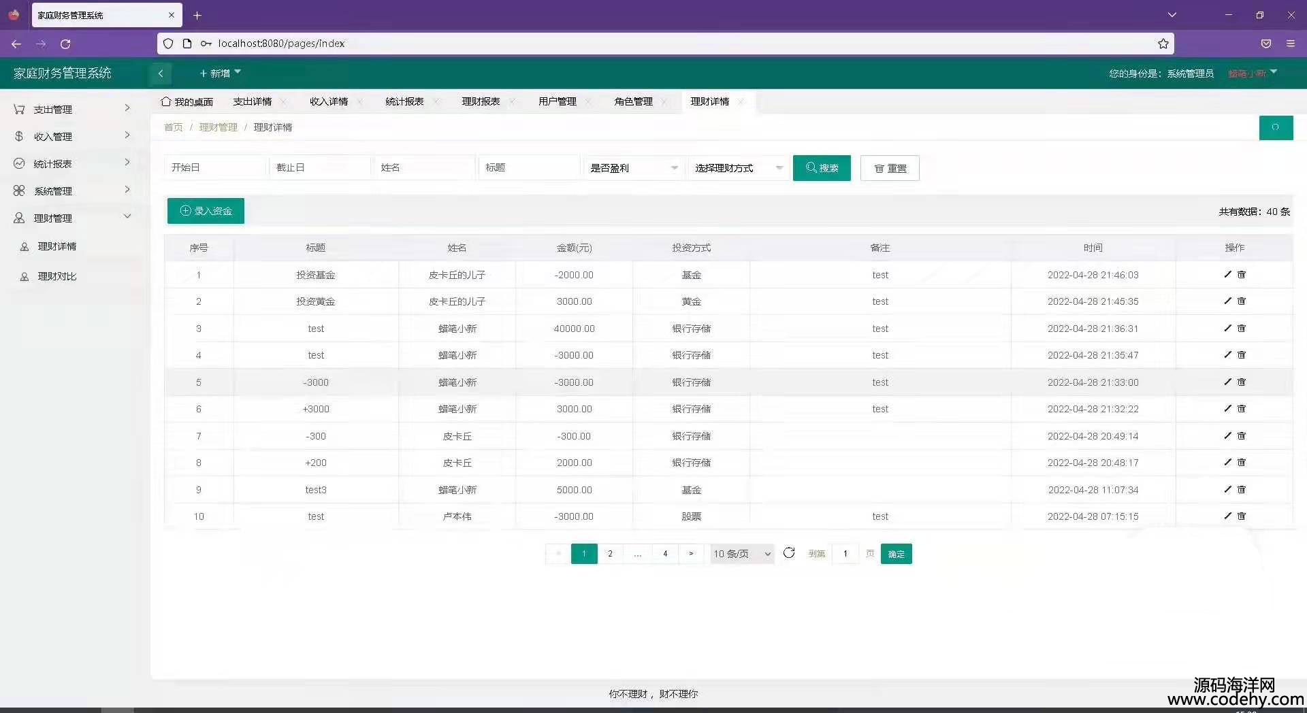This screenshot has width=1307, height=713.
Task: Click the refresh icon beside page size selector
Action: [789, 553]
